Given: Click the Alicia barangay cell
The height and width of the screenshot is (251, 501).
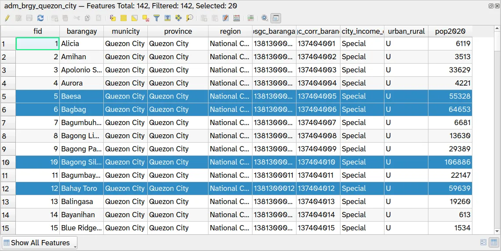Looking at the screenshot, I should coord(81,44).
